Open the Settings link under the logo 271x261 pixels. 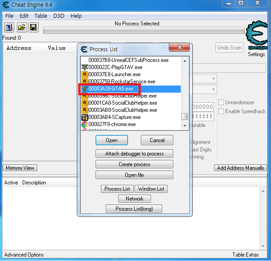tap(256, 54)
